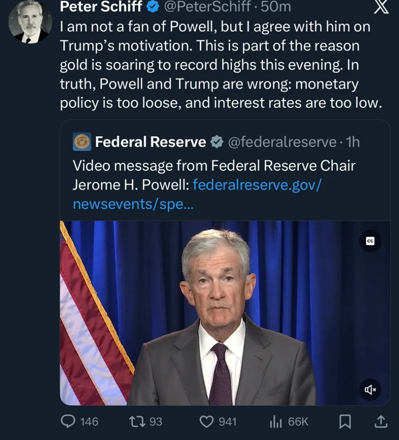Open the view analytics bar chart icon
The image size is (399, 440).
tap(276, 422)
